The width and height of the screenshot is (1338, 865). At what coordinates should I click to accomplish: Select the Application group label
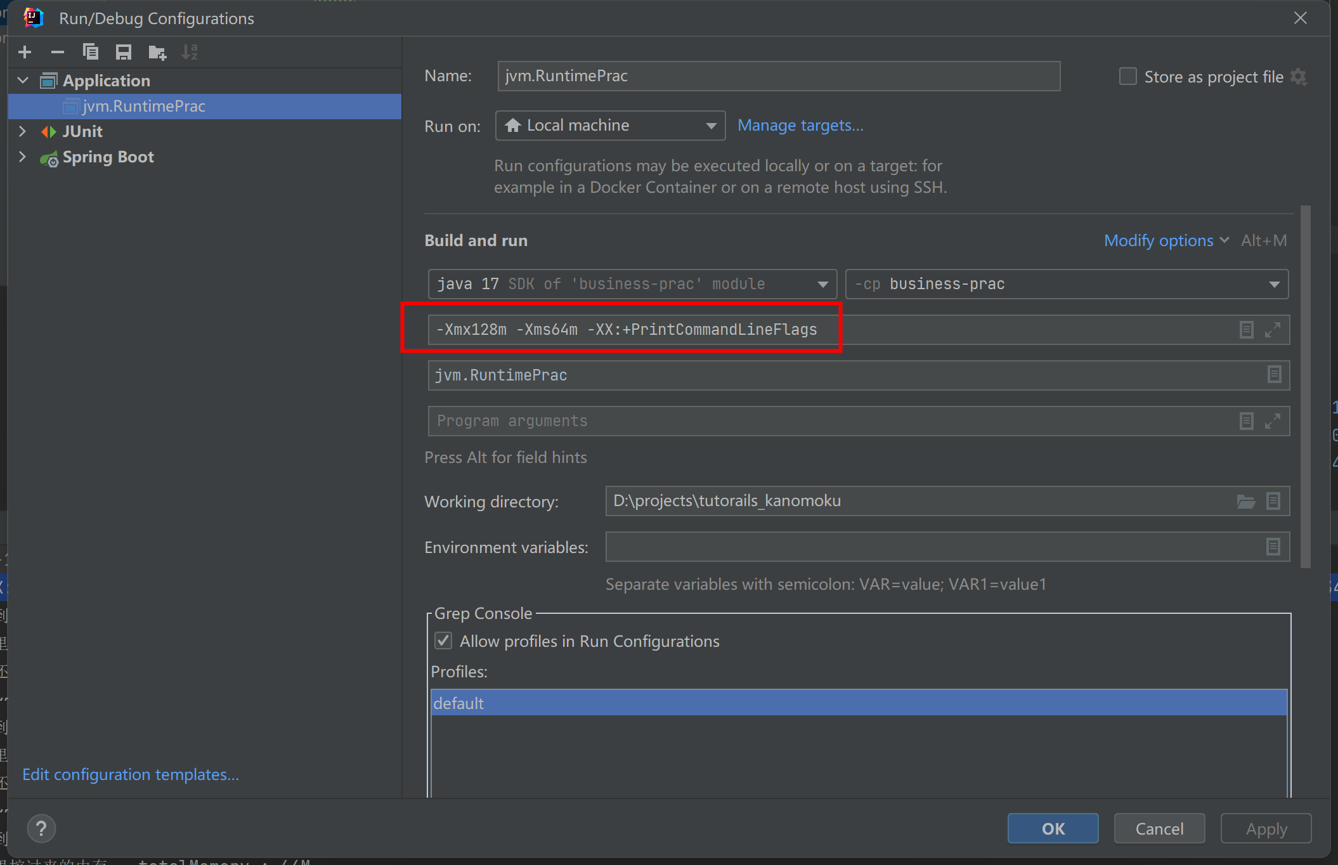(107, 81)
